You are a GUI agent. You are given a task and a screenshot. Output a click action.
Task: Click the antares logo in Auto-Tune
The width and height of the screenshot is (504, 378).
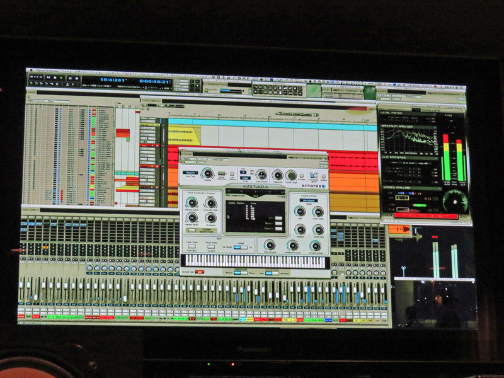coord(313,186)
